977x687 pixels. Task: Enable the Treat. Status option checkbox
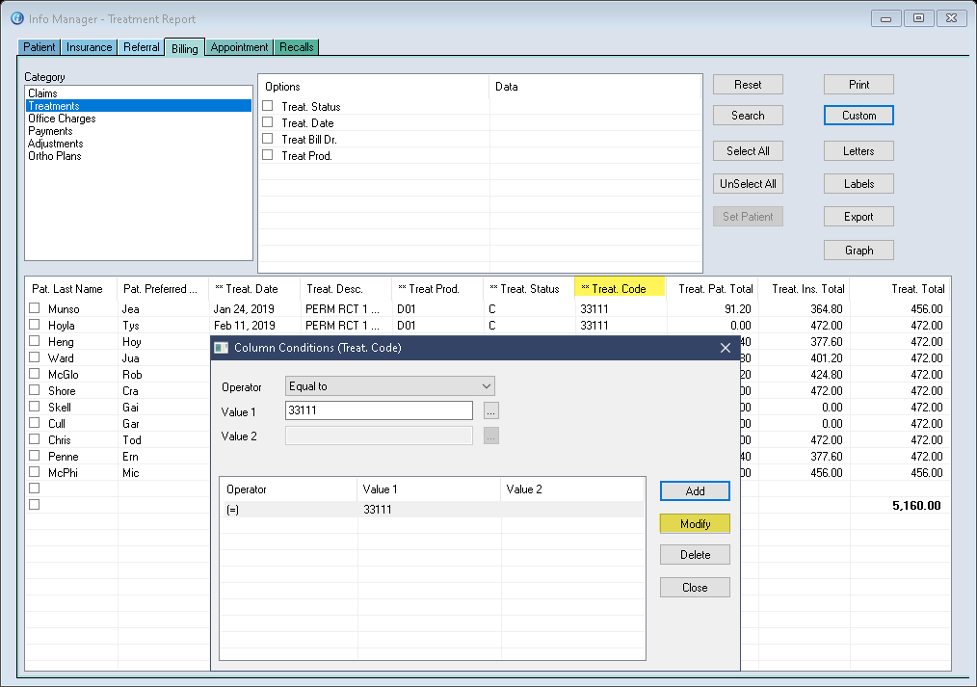coord(268,107)
